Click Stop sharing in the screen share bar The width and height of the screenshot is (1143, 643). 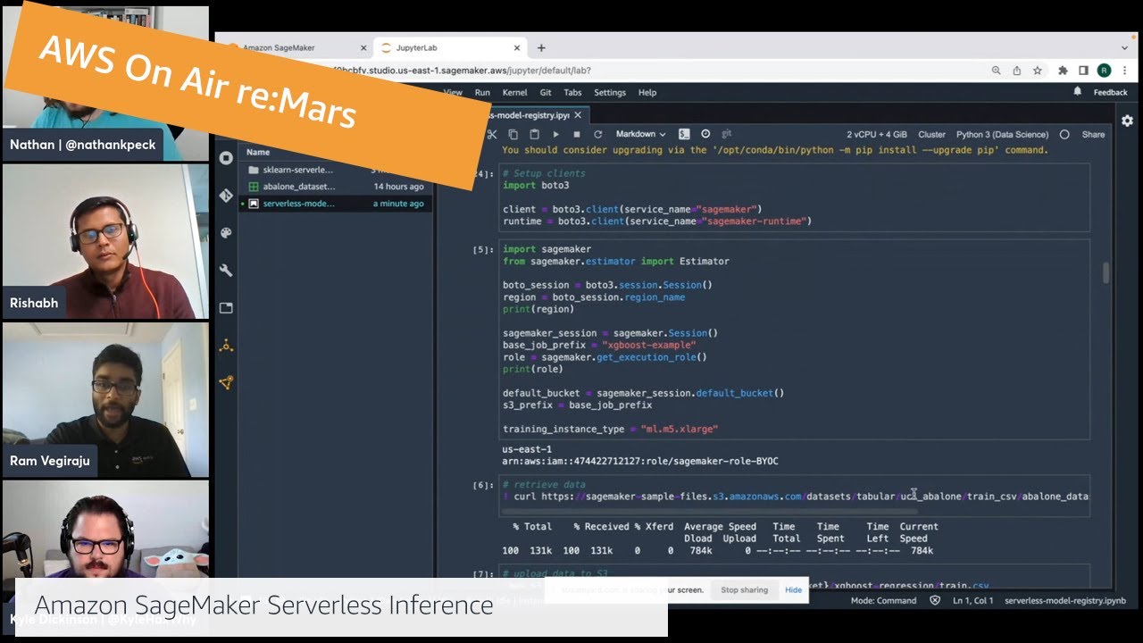(744, 590)
